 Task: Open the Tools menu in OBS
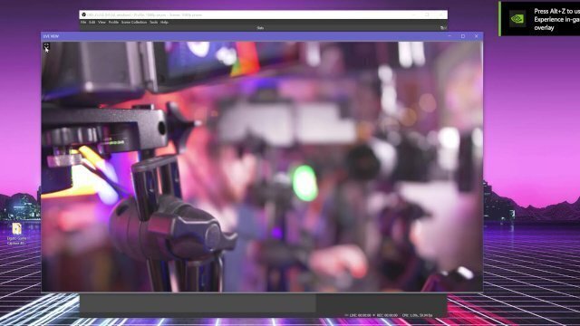[153, 22]
